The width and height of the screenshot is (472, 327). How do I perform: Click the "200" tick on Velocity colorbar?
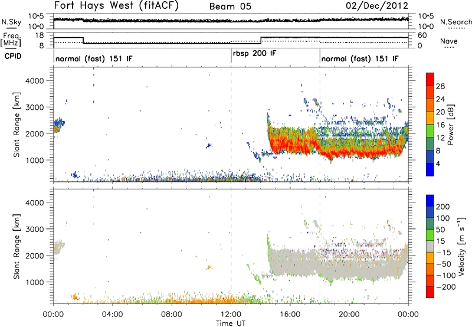pyautogui.click(x=443, y=207)
